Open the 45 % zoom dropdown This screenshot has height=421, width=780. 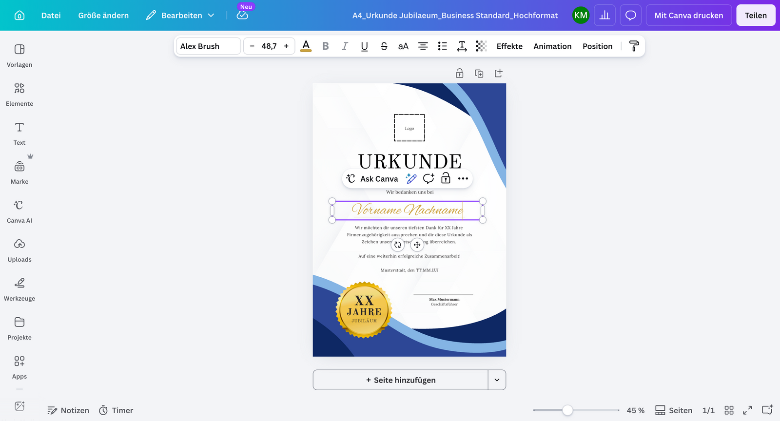(636, 410)
